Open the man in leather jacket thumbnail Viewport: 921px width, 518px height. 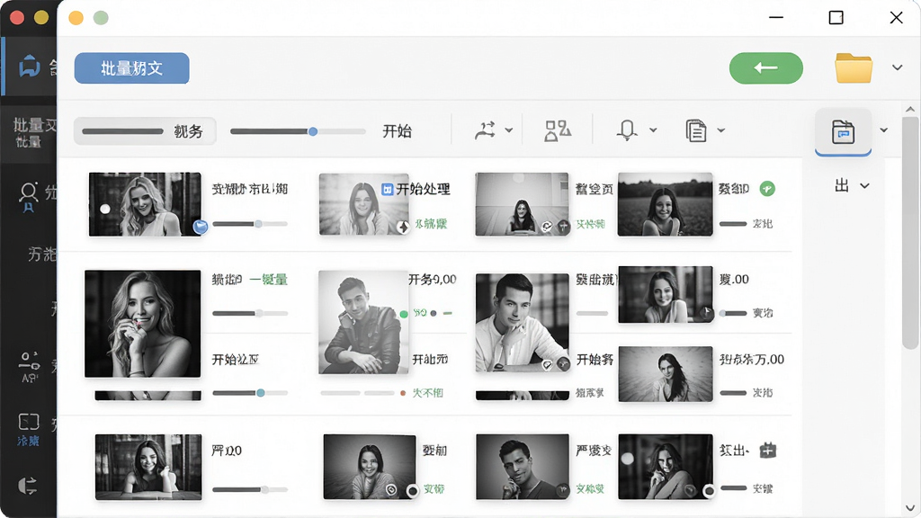pos(363,323)
